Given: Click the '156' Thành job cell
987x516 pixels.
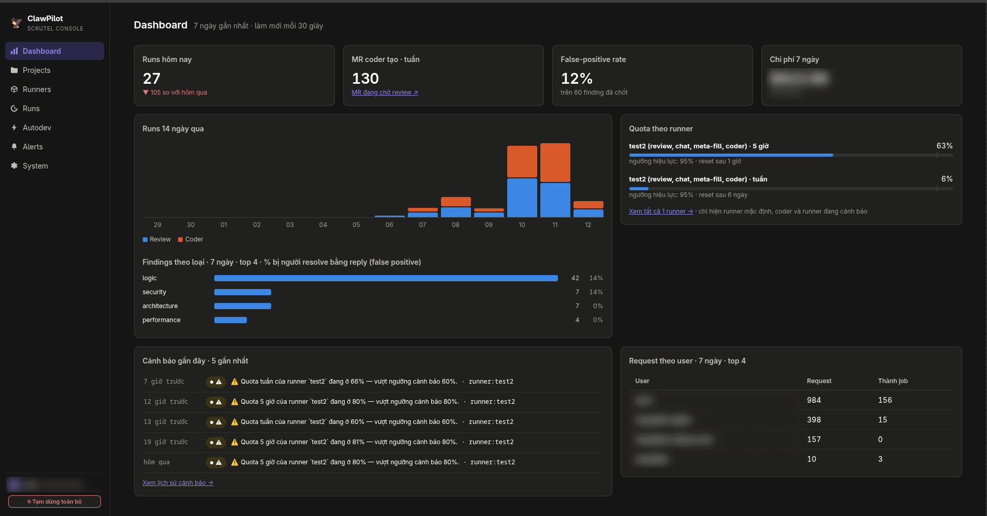Looking at the screenshot, I should [x=885, y=400].
